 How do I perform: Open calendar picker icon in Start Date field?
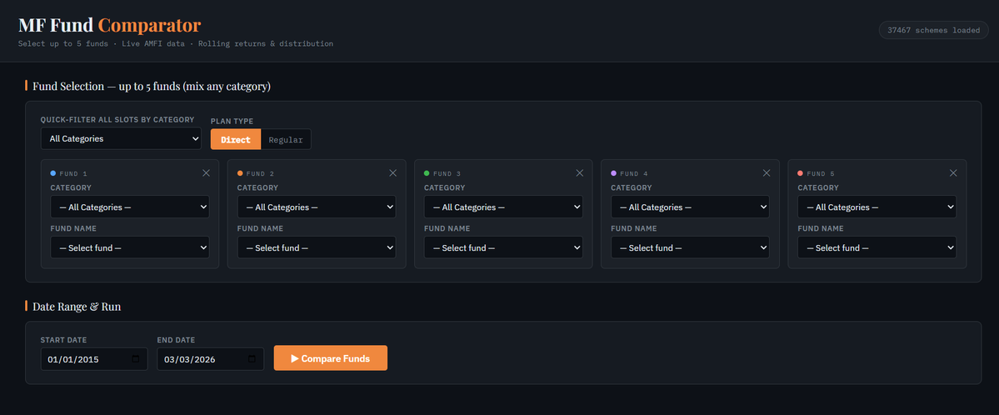click(135, 359)
